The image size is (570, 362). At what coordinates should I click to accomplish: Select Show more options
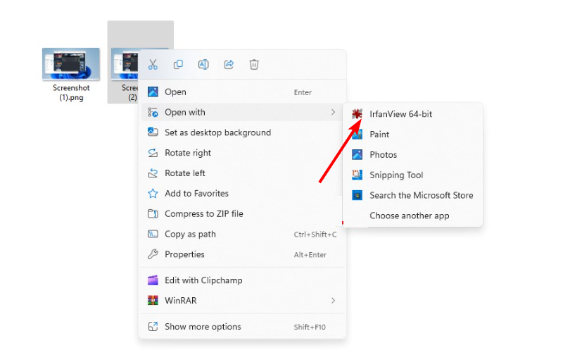point(242,326)
